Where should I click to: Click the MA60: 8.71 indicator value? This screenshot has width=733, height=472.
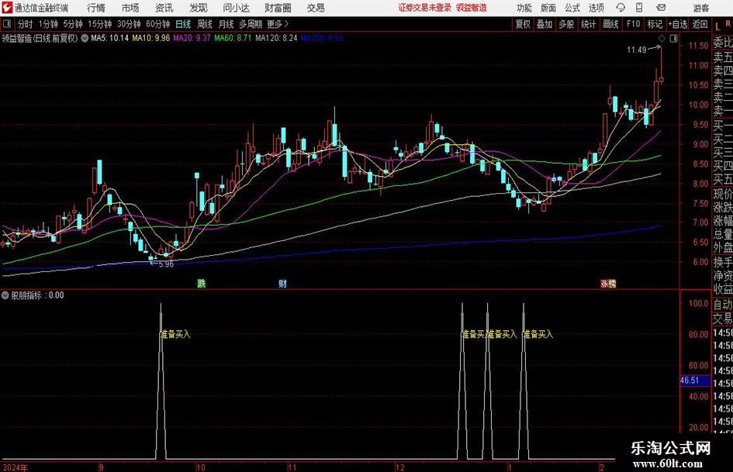(x=233, y=38)
